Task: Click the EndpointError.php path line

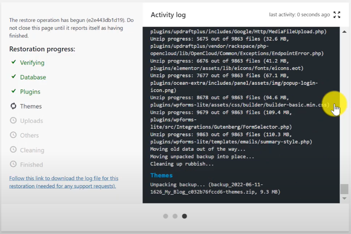Action: (x=237, y=54)
